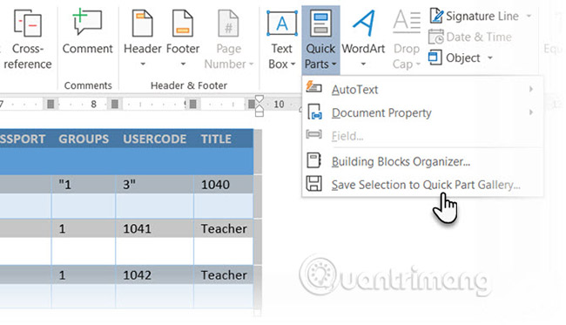The image size is (566, 325).
Task: Select the TITLE column header
Action: pyautogui.click(x=216, y=139)
